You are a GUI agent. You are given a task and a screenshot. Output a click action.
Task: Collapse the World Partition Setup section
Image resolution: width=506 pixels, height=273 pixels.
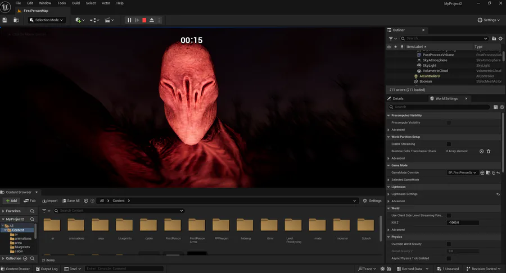pos(388,137)
